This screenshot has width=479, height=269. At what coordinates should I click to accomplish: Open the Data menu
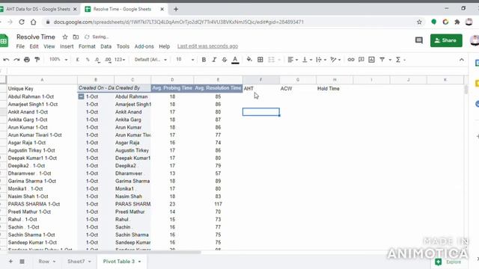click(x=106, y=46)
